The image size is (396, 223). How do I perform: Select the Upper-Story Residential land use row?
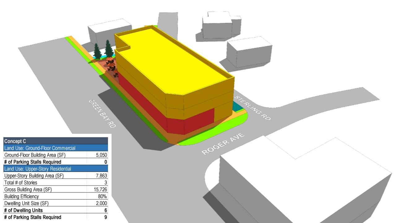click(56, 169)
